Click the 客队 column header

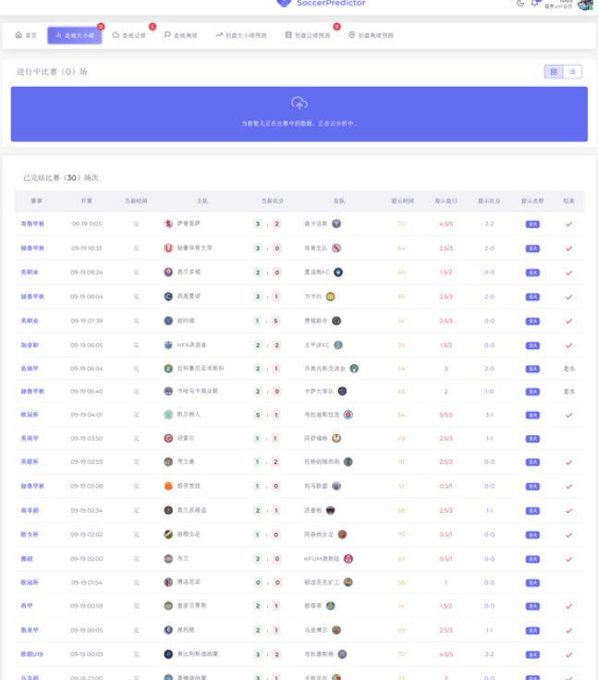[x=339, y=200]
